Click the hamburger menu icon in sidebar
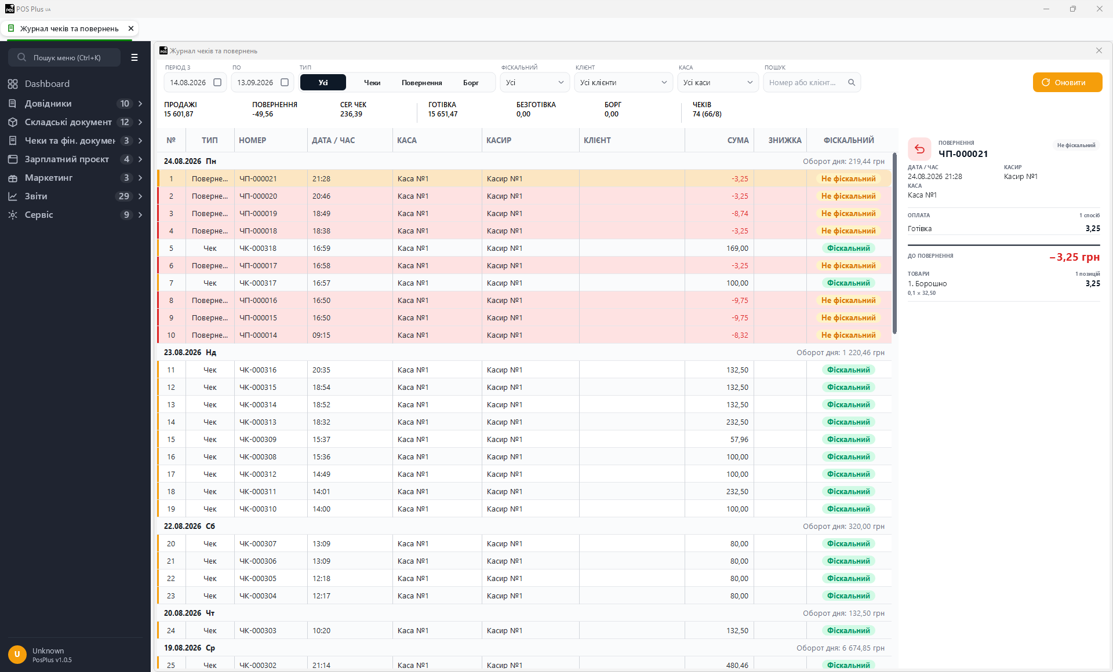This screenshot has width=1113, height=672. click(x=134, y=57)
